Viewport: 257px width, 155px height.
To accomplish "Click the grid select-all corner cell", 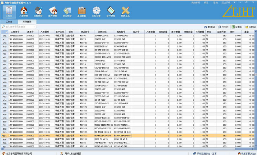I will point(5,32).
